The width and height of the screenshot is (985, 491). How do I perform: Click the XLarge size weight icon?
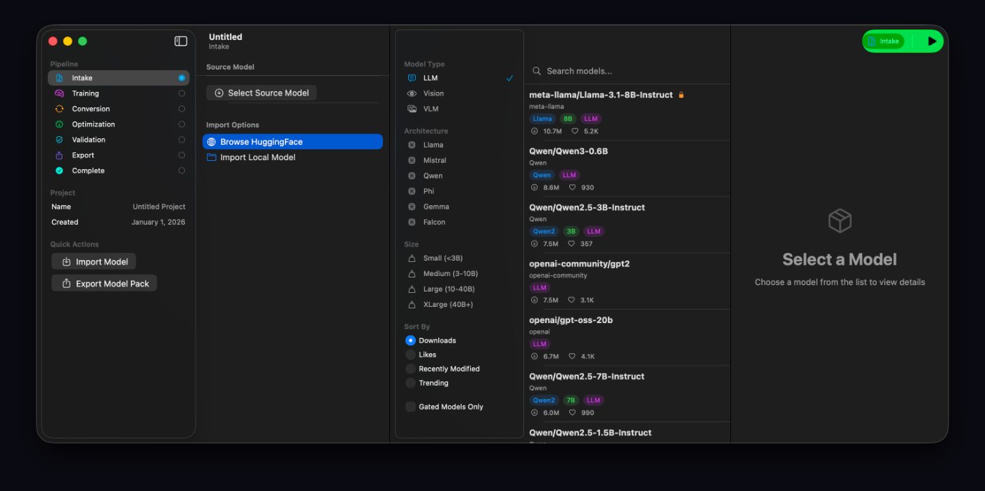click(412, 305)
